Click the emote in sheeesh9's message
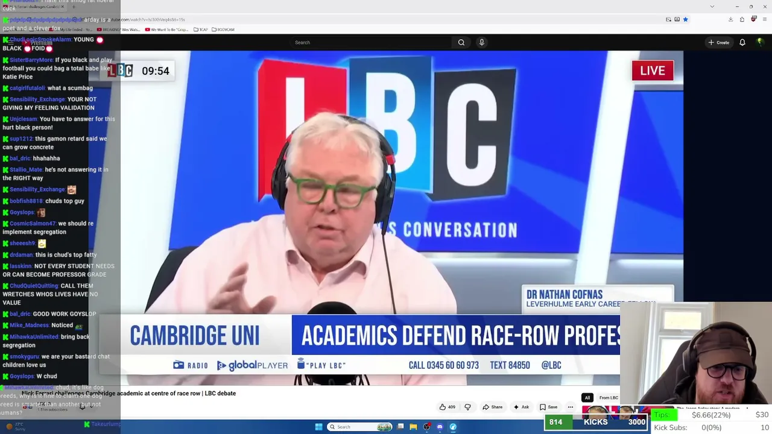This screenshot has width=772, height=434. coord(42,244)
